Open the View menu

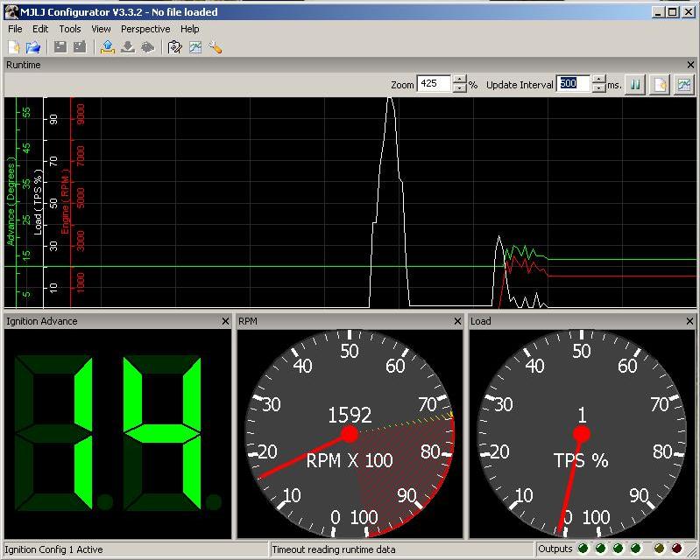coord(101,29)
